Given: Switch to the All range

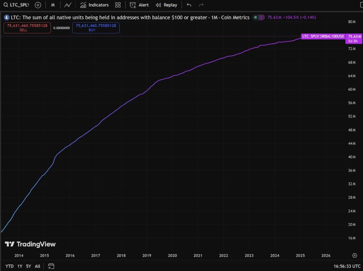Looking at the screenshot, I should [37, 266].
